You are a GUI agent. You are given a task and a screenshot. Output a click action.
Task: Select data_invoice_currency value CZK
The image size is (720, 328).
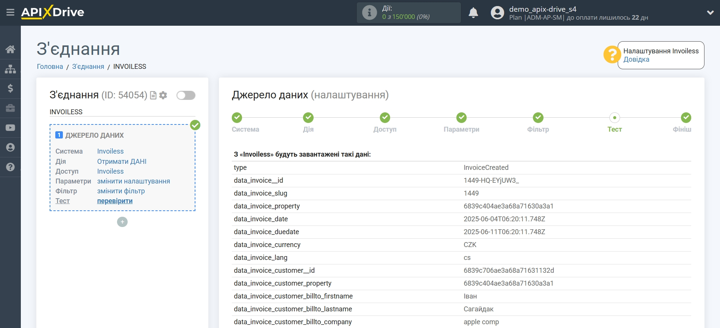pyautogui.click(x=470, y=245)
